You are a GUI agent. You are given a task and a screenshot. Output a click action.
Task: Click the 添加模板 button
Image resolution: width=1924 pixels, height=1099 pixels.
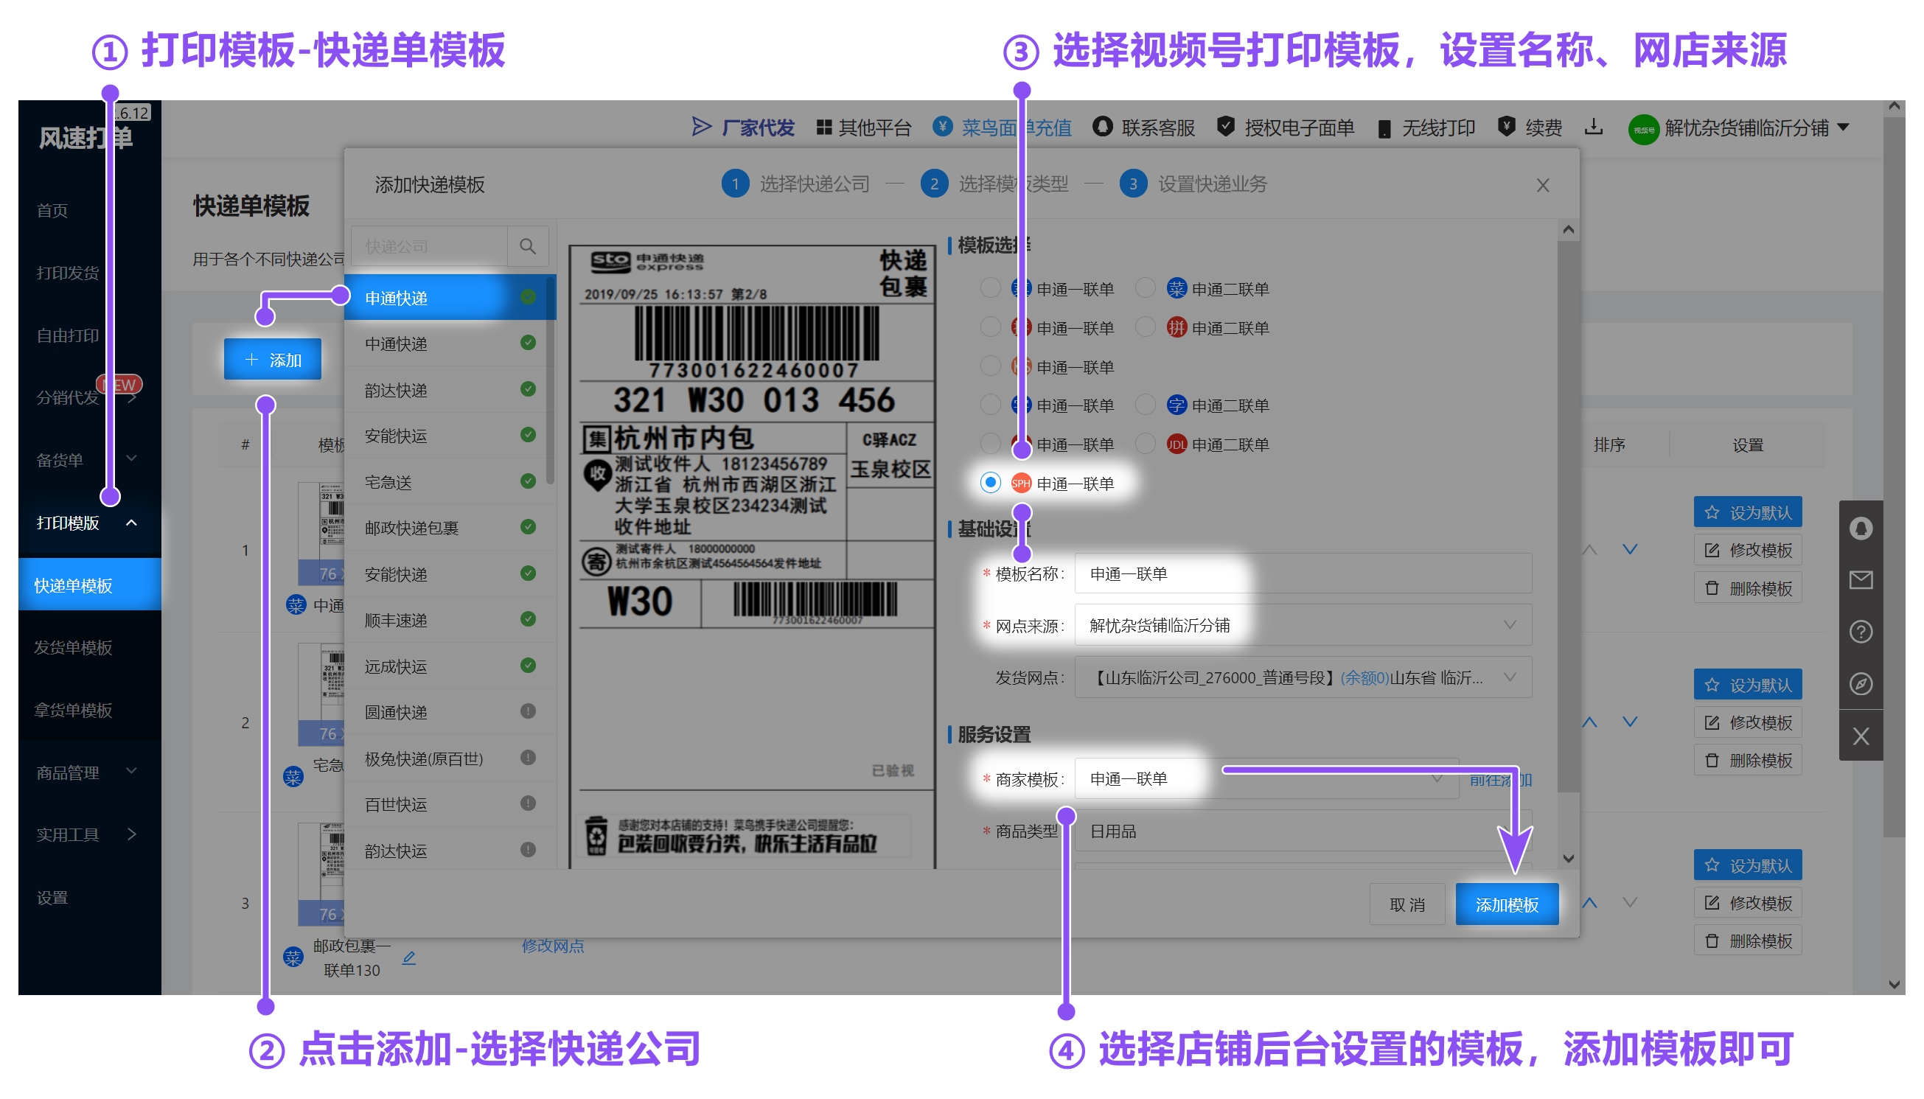1506,904
